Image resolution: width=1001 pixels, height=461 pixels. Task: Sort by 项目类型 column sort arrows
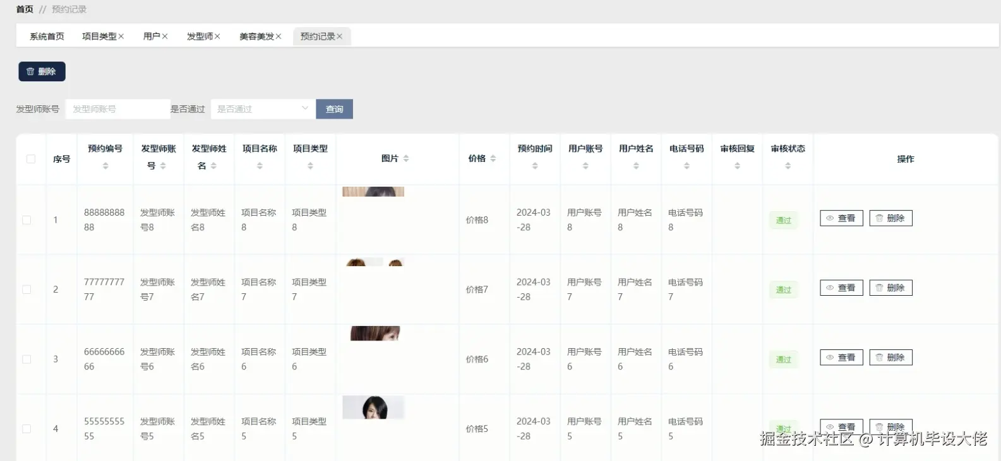point(310,166)
